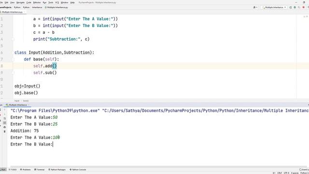Click the Print icon in run panel

coord(4,127)
